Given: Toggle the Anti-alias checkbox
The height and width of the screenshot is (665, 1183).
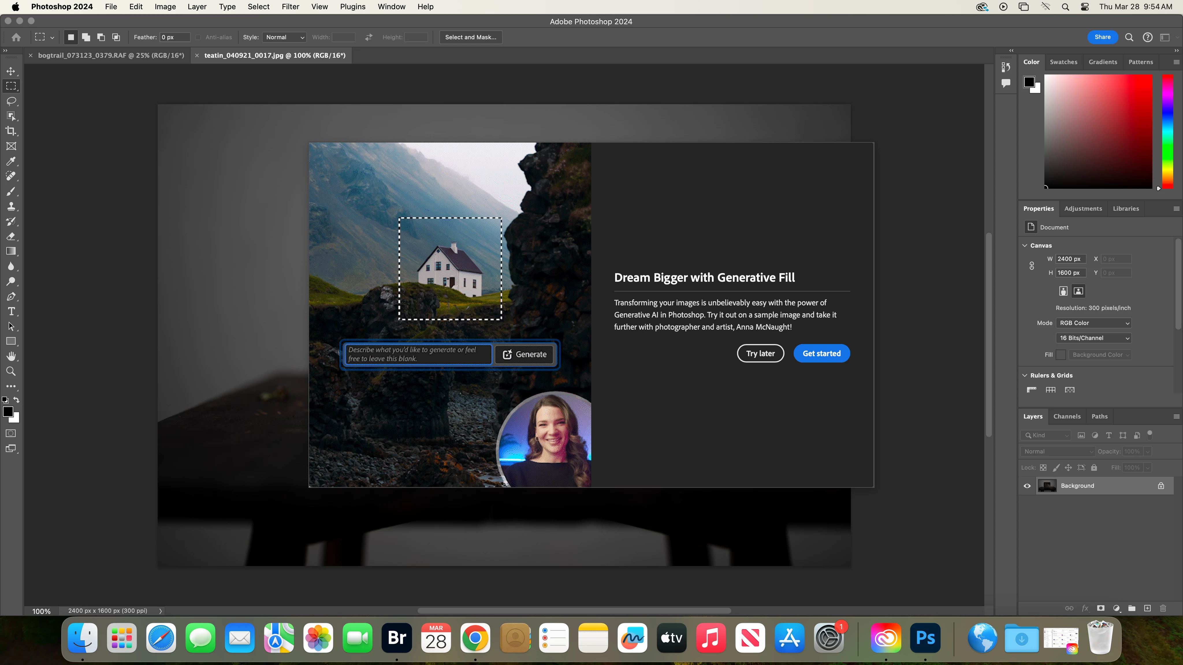Looking at the screenshot, I should tap(198, 37).
